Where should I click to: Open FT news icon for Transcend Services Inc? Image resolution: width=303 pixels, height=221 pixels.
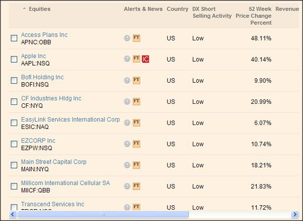(136, 207)
